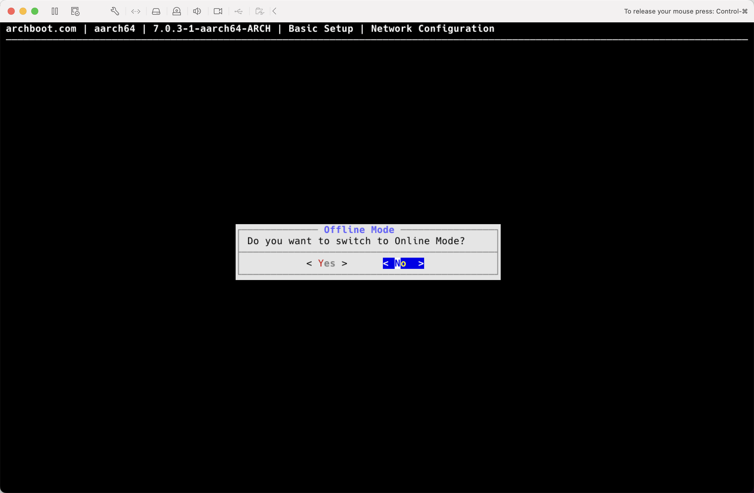The height and width of the screenshot is (493, 754).
Task: Pause the virtual machine
Action: pos(55,11)
